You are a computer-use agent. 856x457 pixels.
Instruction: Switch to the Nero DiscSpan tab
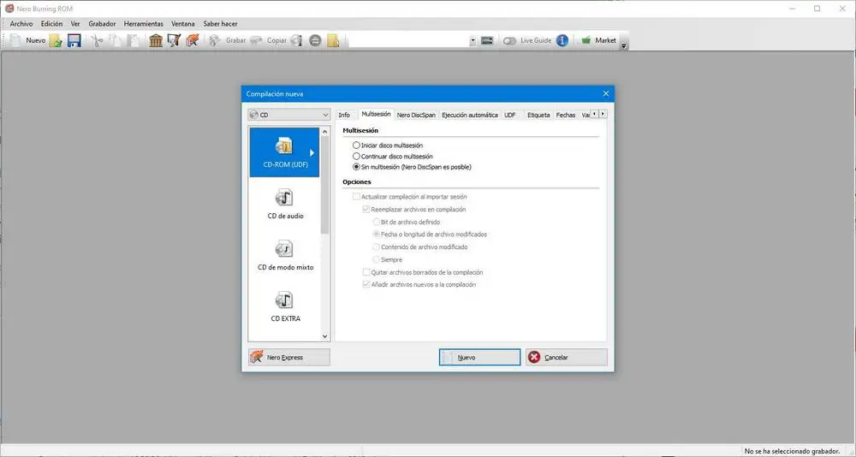pos(416,116)
